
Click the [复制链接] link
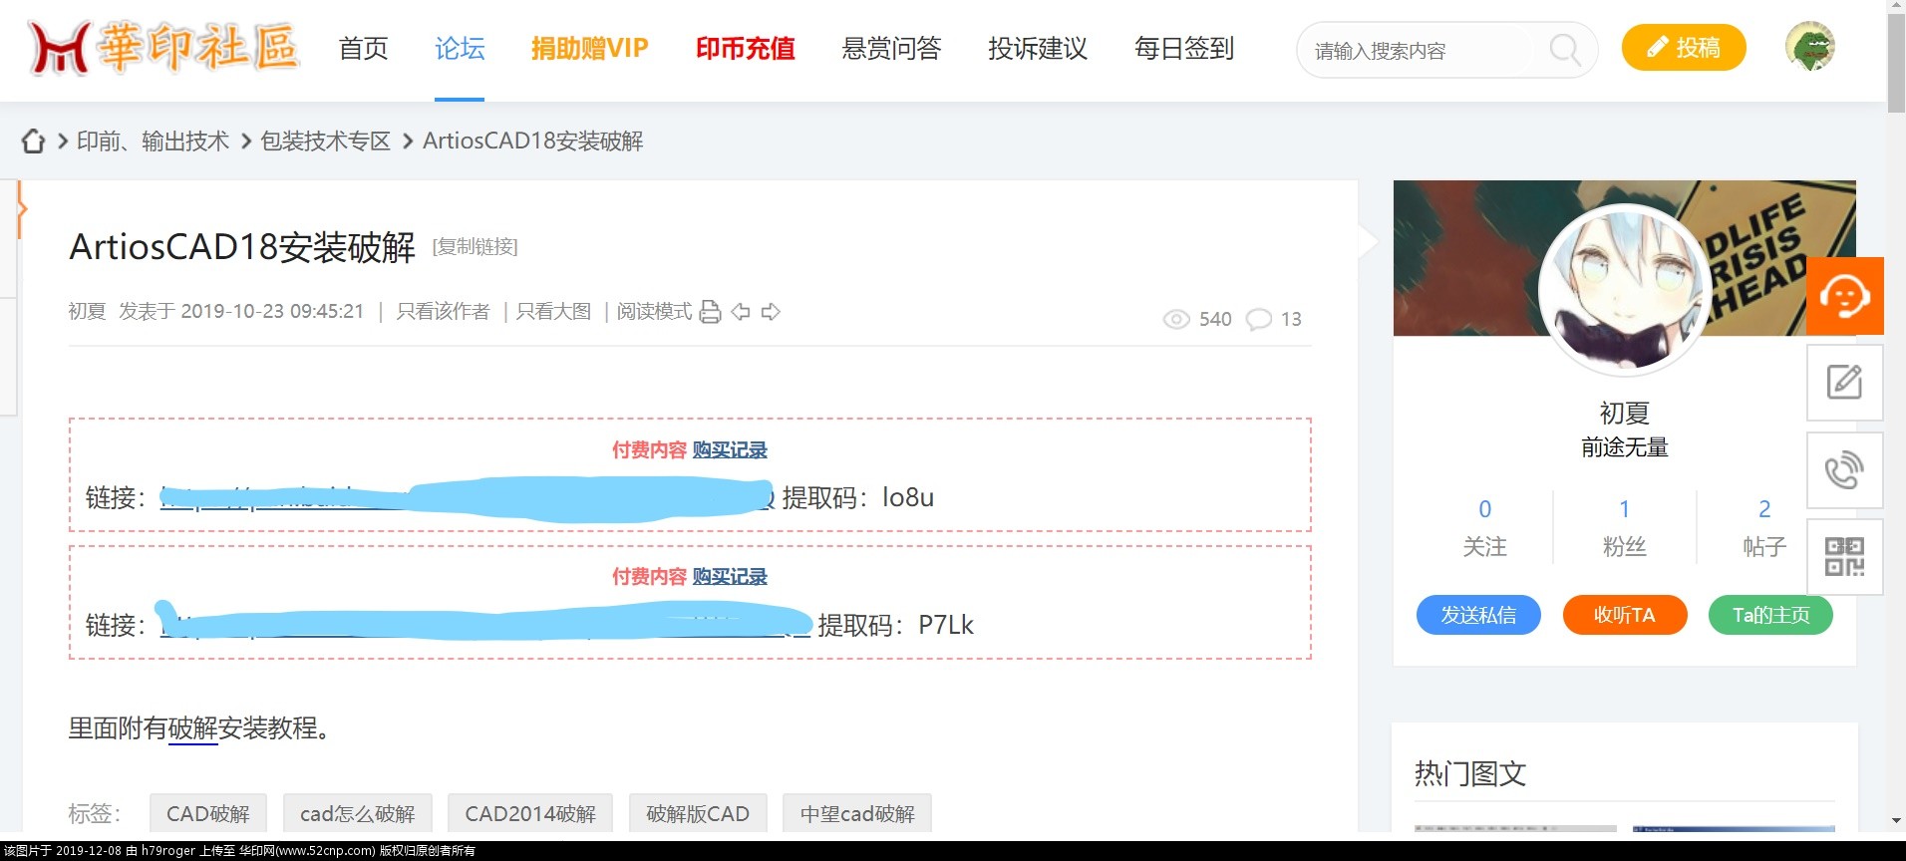(475, 246)
